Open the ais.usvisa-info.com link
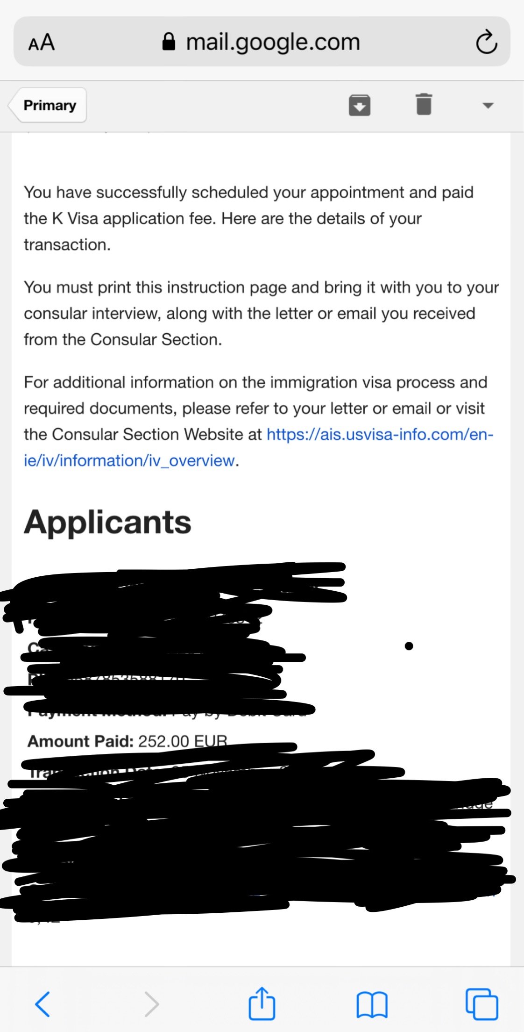524x1032 pixels. click(x=380, y=435)
